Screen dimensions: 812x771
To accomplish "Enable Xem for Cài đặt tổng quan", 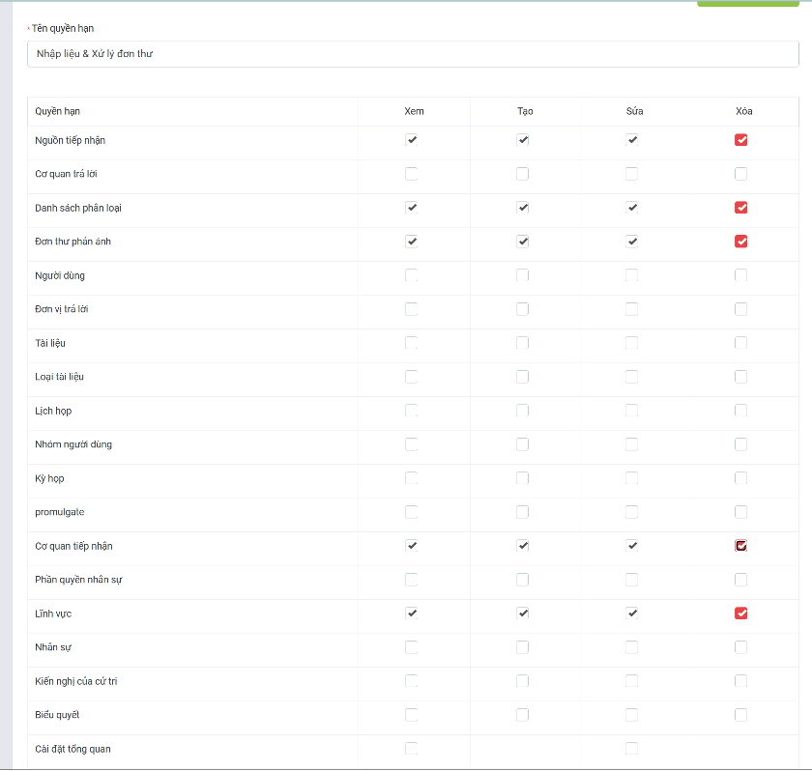I will 412,749.
